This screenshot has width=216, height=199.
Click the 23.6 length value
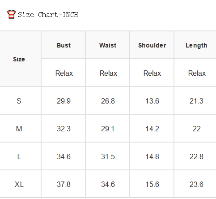(196, 184)
